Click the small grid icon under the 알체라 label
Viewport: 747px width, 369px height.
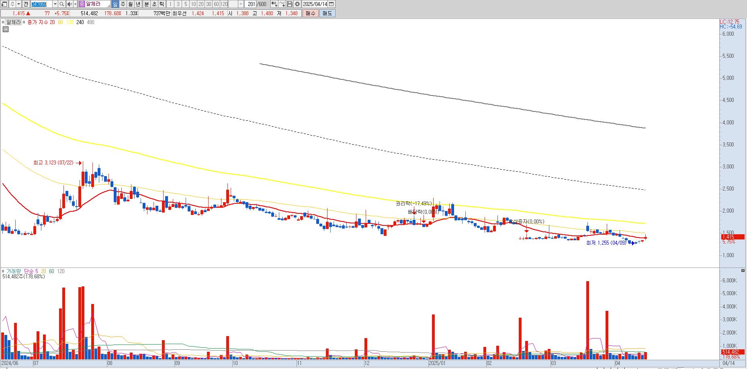(x=6, y=29)
